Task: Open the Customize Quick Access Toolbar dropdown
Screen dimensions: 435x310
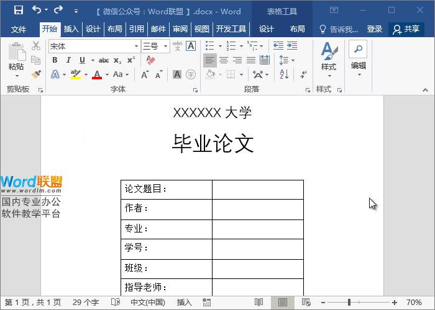Action: pyautogui.click(x=76, y=11)
